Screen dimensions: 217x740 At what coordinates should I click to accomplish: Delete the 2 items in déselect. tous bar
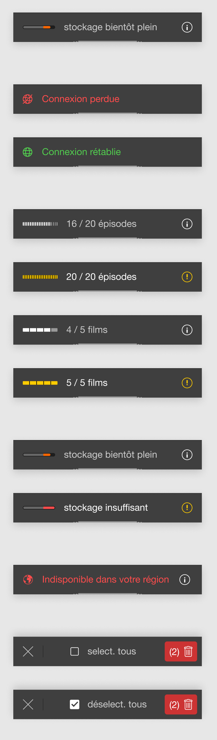click(x=181, y=704)
